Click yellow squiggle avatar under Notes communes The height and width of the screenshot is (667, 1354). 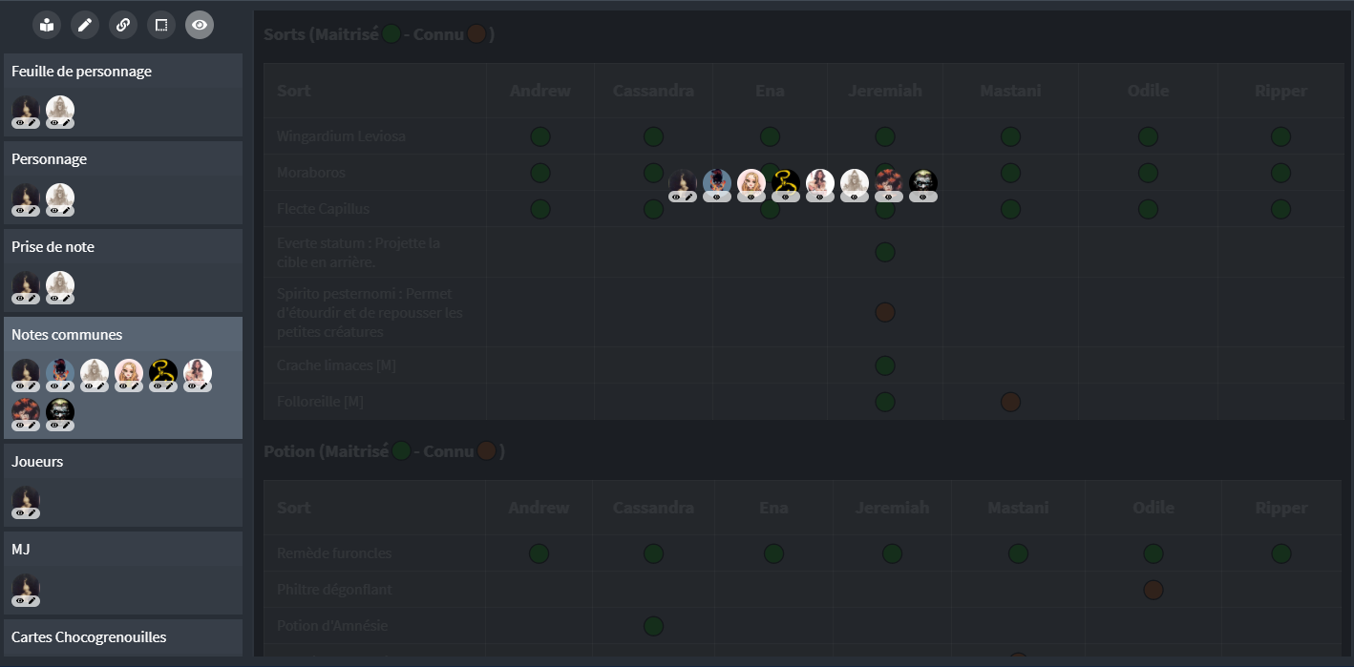point(163,373)
